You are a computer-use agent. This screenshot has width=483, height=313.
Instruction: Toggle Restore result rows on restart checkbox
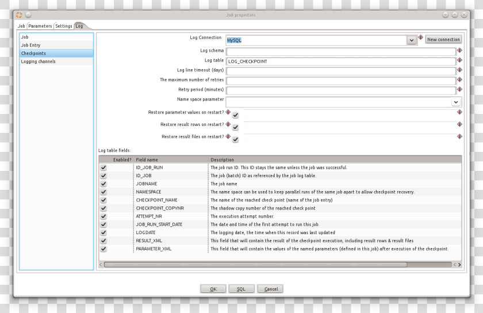pyautogui.click(x=235, y=127)
